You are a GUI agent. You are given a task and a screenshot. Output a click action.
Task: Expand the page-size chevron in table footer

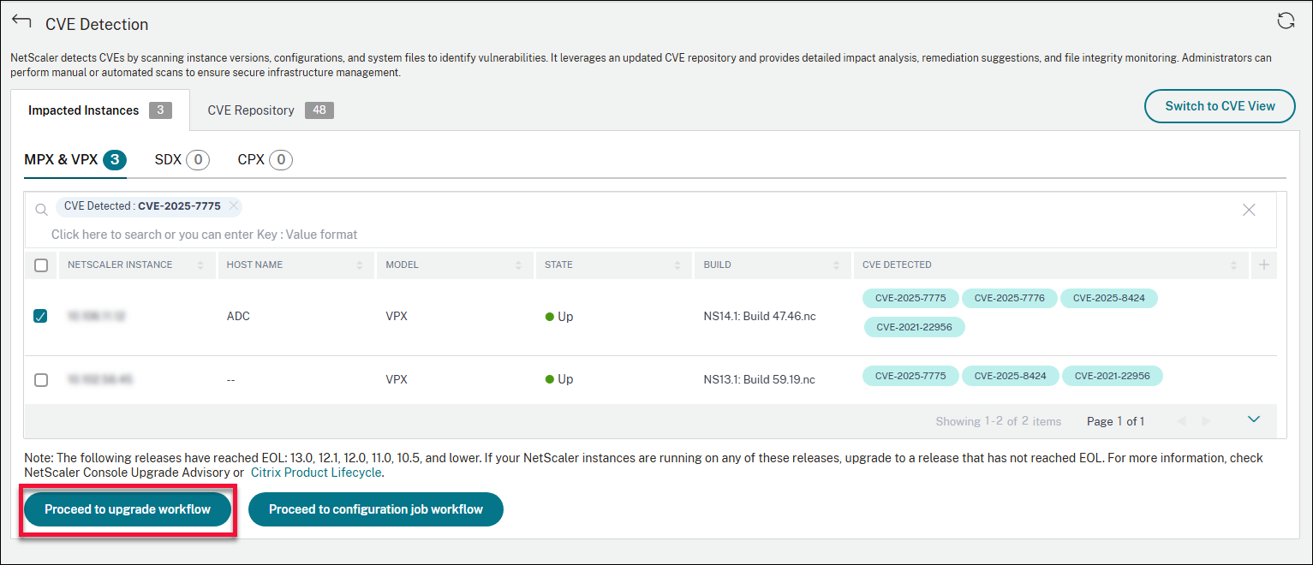click(1254, 419)
